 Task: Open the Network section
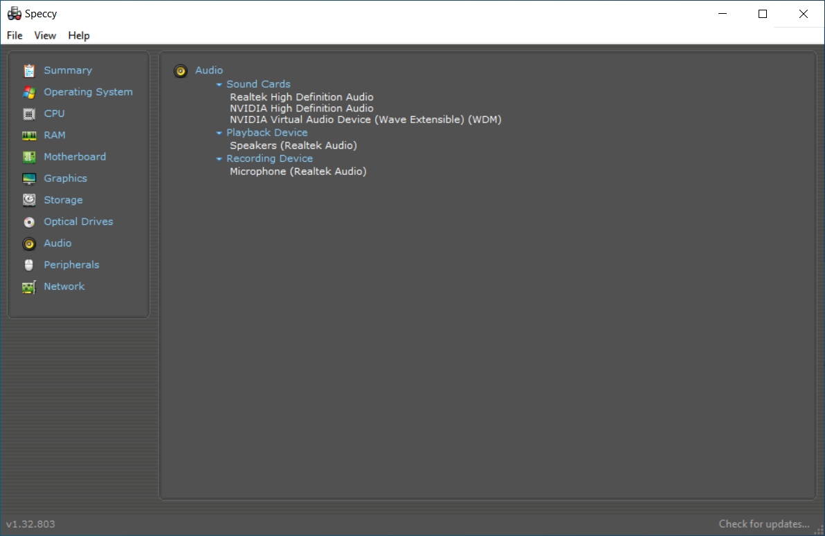point(64,286)
